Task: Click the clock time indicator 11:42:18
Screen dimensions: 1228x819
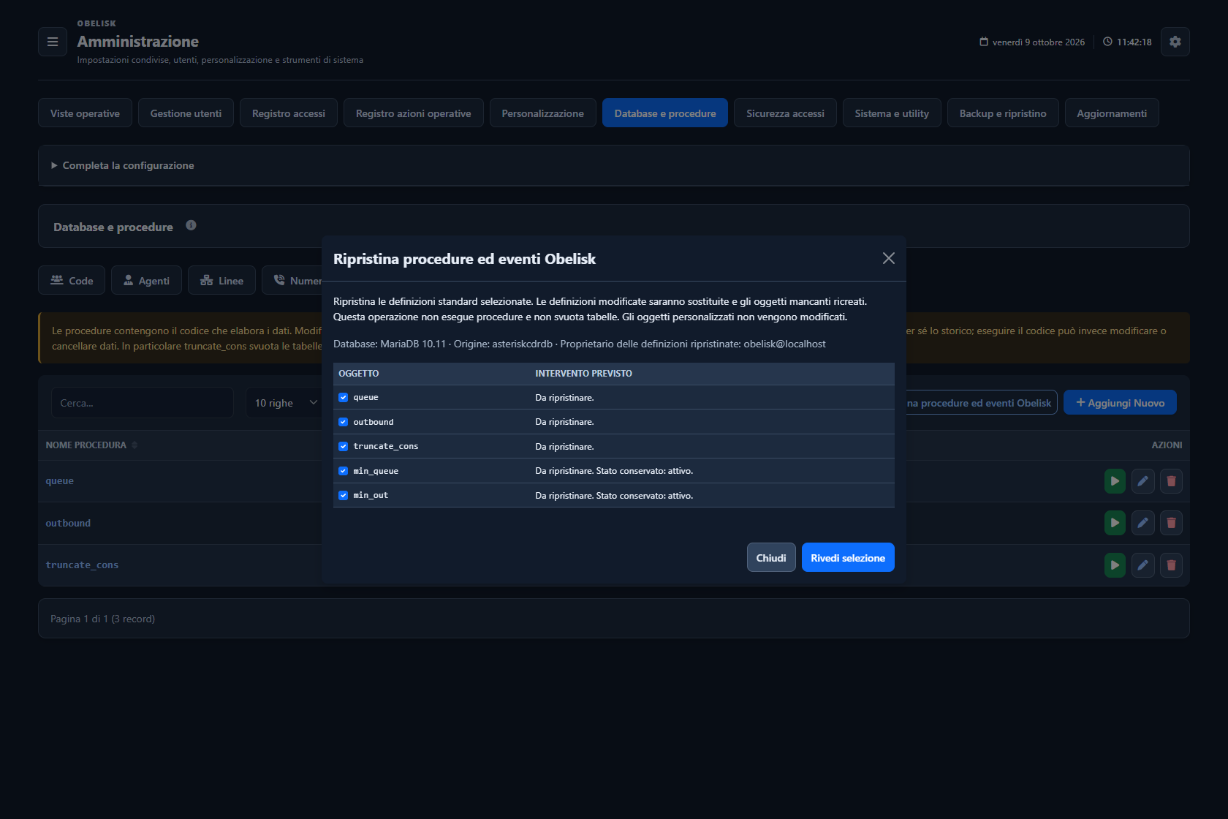Action: pos(1127,42)
